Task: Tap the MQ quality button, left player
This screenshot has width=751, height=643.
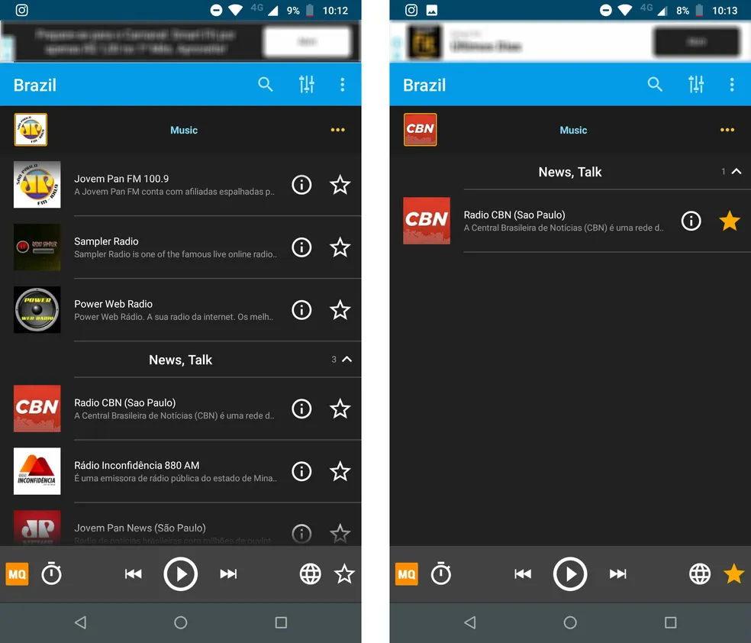Action: (18, 574)
